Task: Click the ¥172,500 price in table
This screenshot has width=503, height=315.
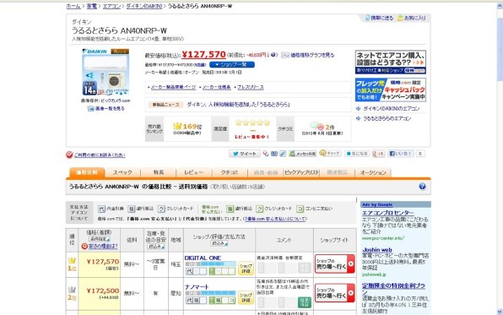Action: coord(103,291)
